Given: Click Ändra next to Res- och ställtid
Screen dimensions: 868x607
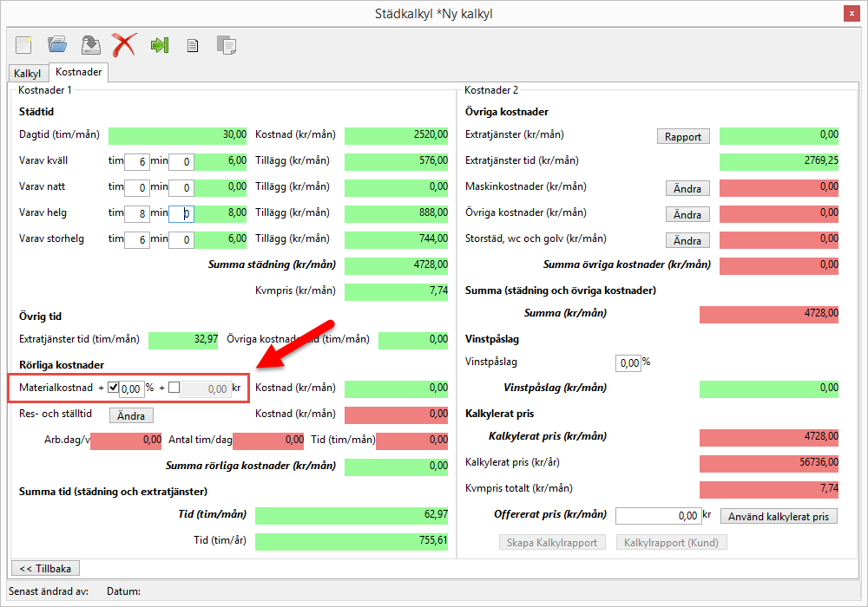Looking at the screenshot, I should [x=131, y=415].
